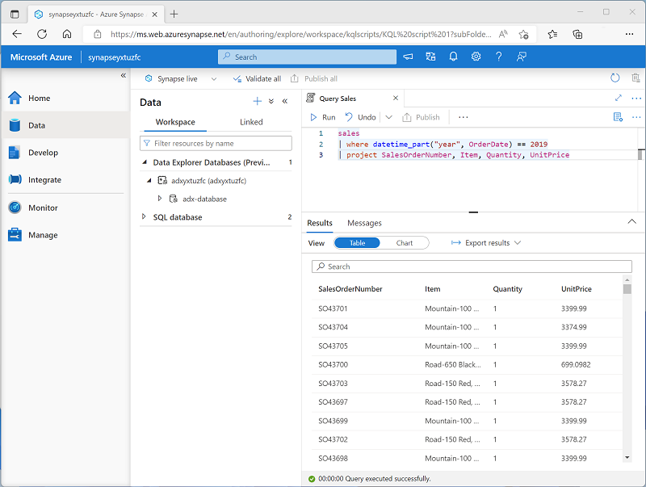
Task: Open the properties icon on script toolbar
Action: [618, 117]
